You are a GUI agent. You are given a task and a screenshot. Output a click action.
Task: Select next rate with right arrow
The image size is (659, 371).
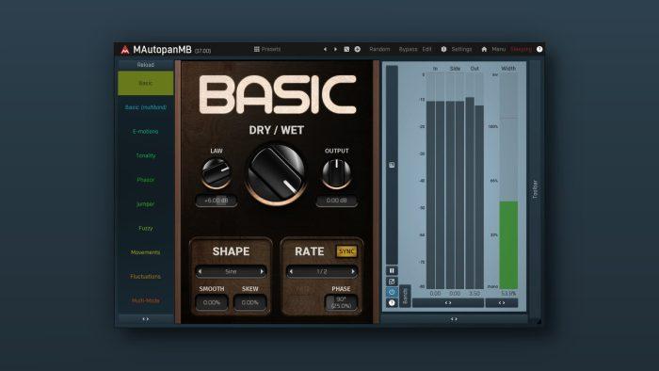[353, 272]
